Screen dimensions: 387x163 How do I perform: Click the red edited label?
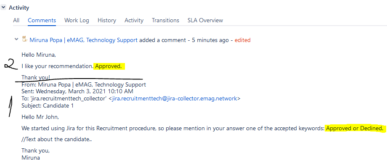point(242,40)
